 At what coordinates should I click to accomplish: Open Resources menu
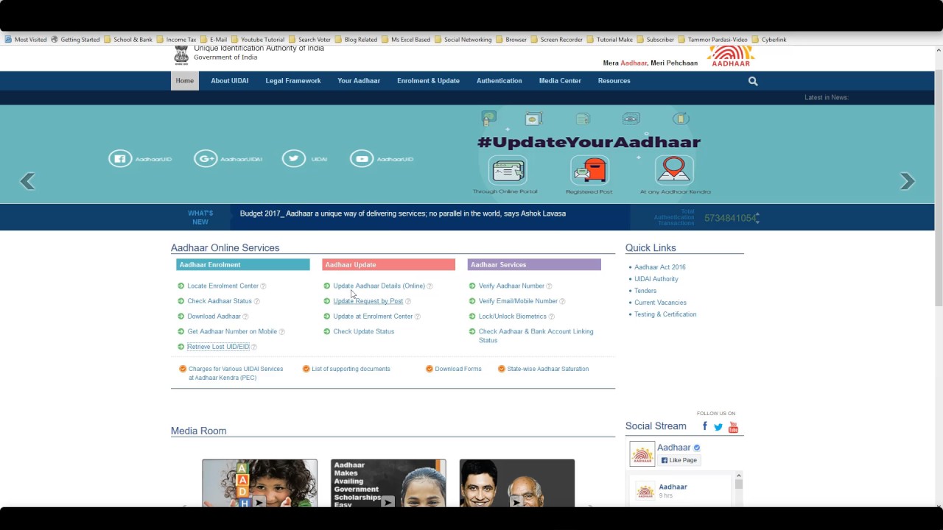pyautogui.click(x=614, y=81)
